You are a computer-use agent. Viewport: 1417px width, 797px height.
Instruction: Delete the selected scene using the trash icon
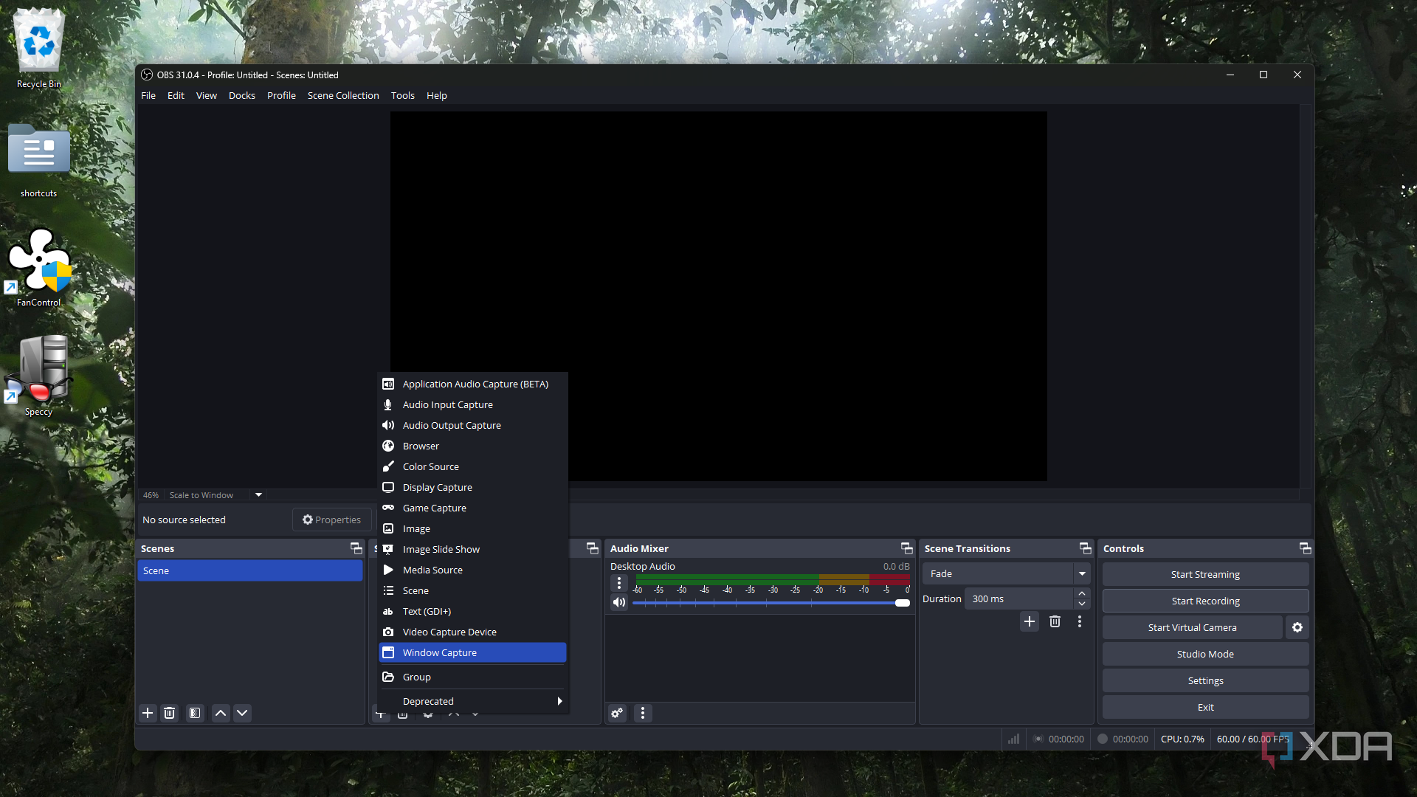click(x=169, y=713)
